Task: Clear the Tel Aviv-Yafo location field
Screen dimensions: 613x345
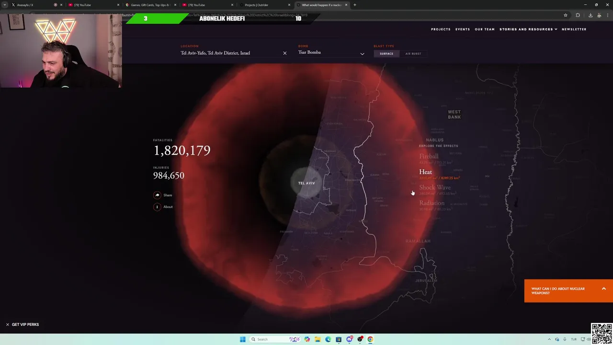Action: tap(284, 53)
